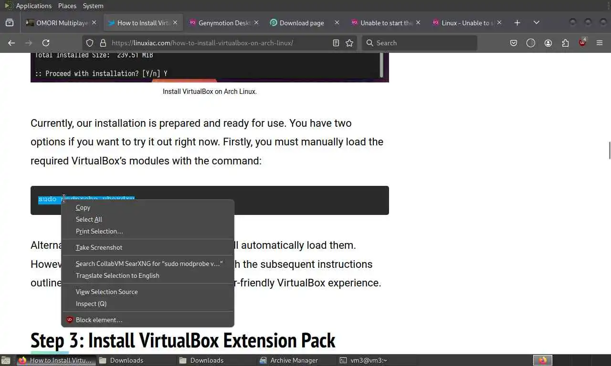Choose Inspect (Q) from the context menu
611x366 pixels.
coord(147,304)
